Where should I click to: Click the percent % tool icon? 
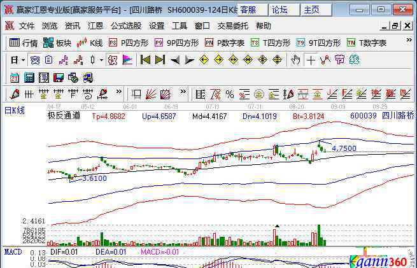click(230, 94)
